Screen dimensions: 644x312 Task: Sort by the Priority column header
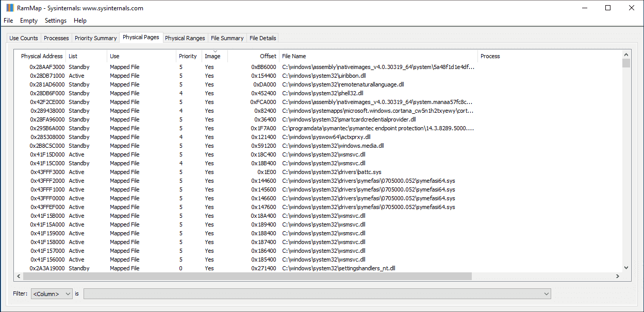tap(188, 56)
